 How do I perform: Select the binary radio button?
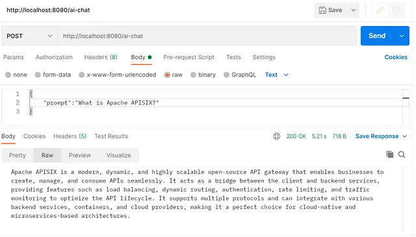tap(193, 75)
